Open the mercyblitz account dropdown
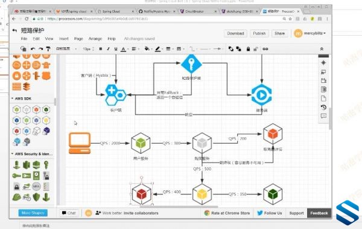This screenshot has height=229, width=362. pos(310,33)
